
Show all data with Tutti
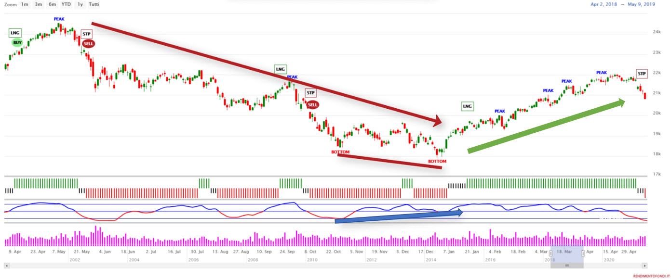(x=94, y=4)
